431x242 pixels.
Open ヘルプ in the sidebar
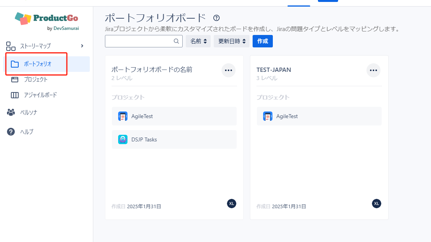(26, 132)
